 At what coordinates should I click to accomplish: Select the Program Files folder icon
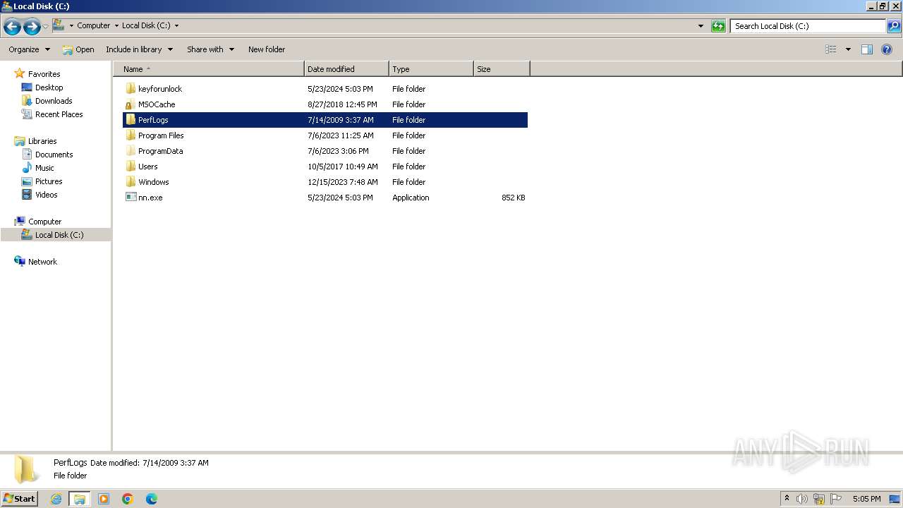pyautogui.click(x=131, y=135)
